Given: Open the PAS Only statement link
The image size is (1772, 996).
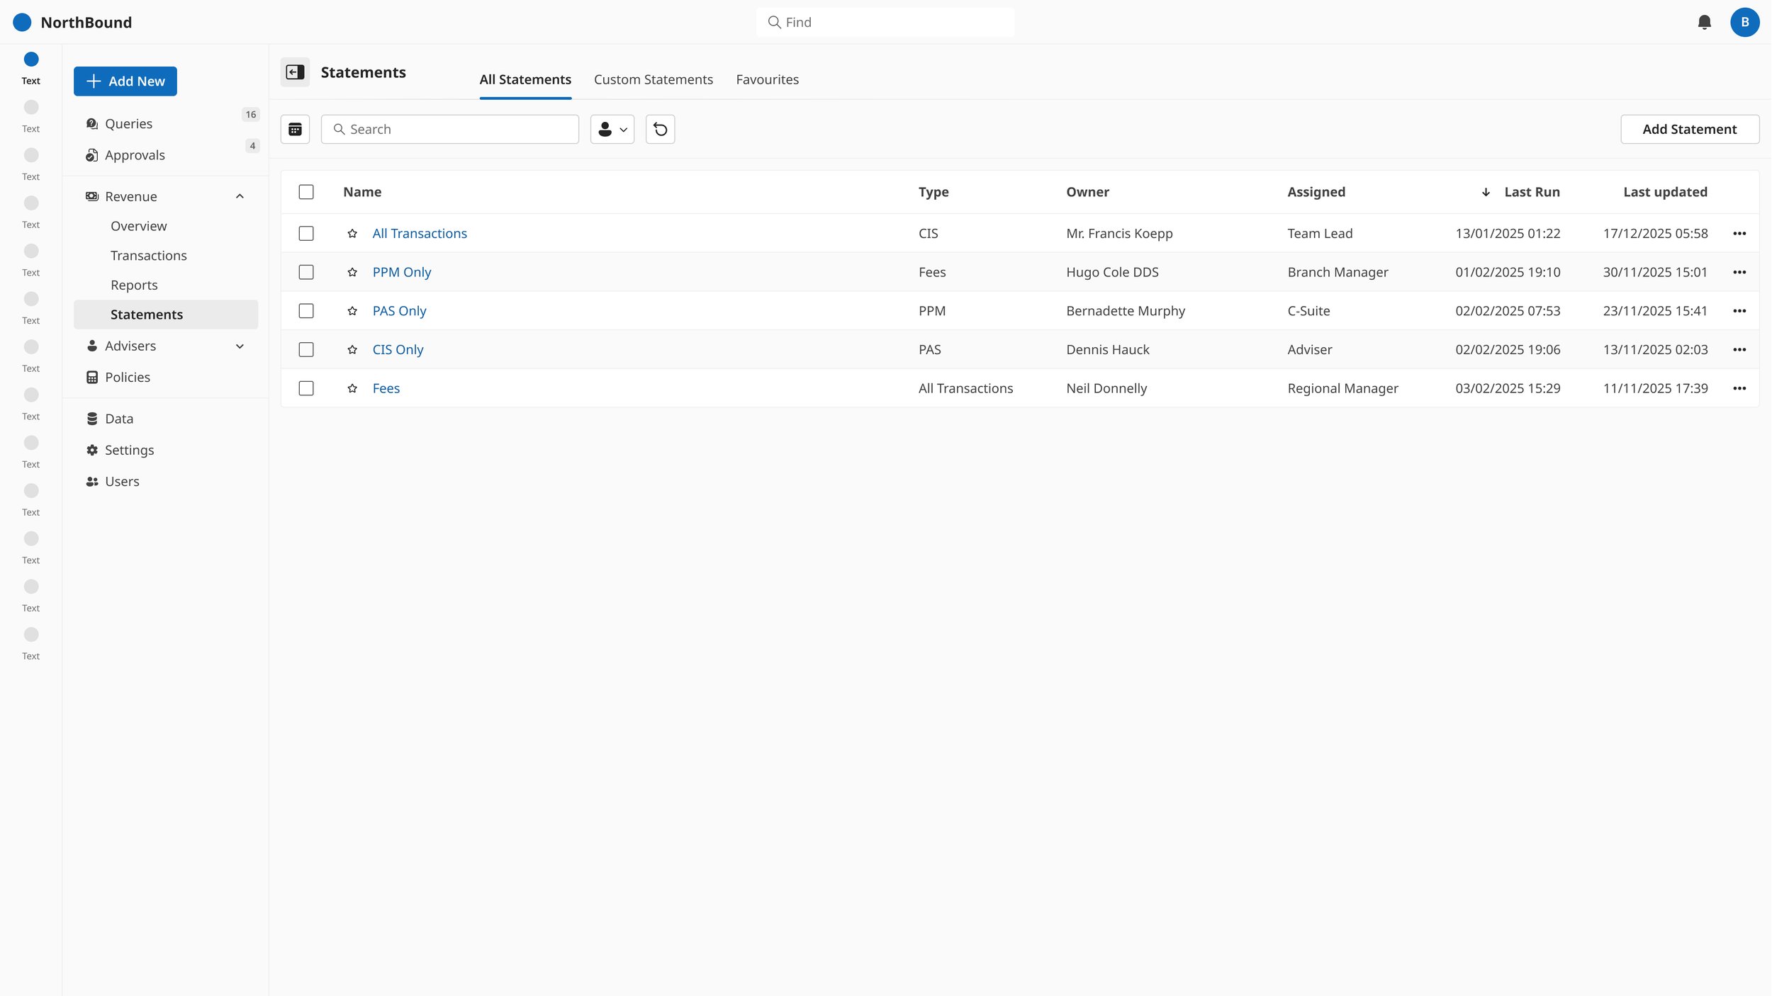Looking at the screenshot, I should (399, 311).
